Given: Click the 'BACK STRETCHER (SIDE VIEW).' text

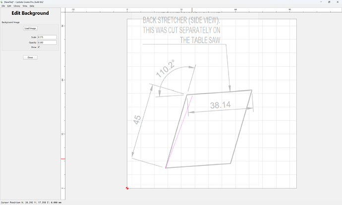Looking at the screenshot, I should click(x=181, y=20).
